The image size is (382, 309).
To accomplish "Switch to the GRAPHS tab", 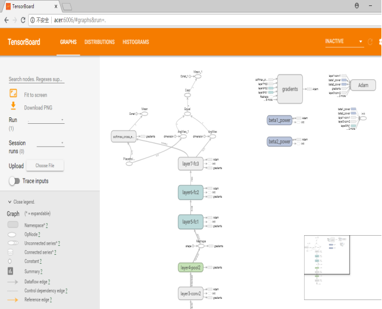I will 68,42.
